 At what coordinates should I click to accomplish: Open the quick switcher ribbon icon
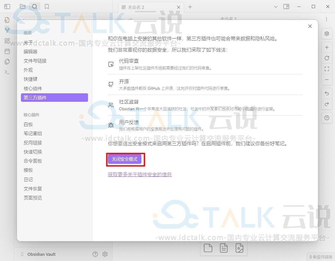[x=7, y=20]
